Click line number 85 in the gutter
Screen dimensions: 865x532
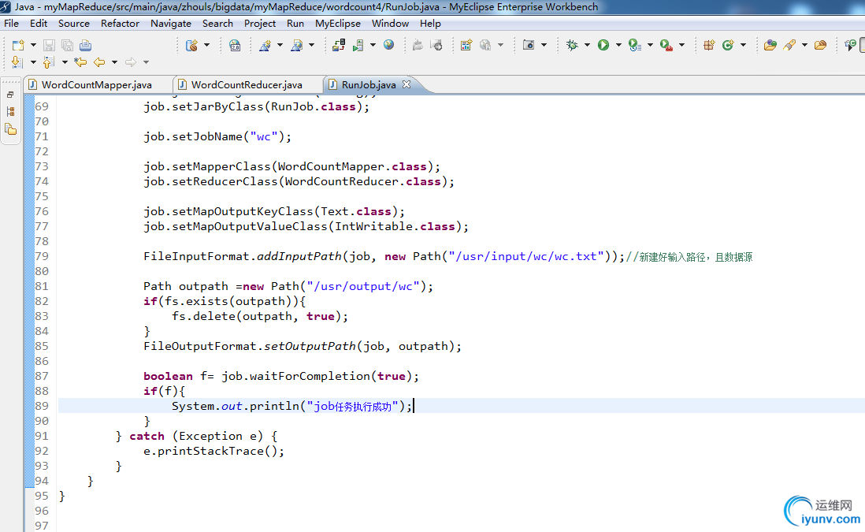(42, 346)
